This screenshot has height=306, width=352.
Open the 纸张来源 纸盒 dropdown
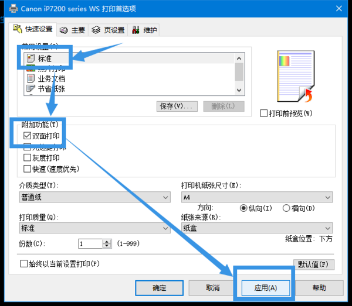257,228
